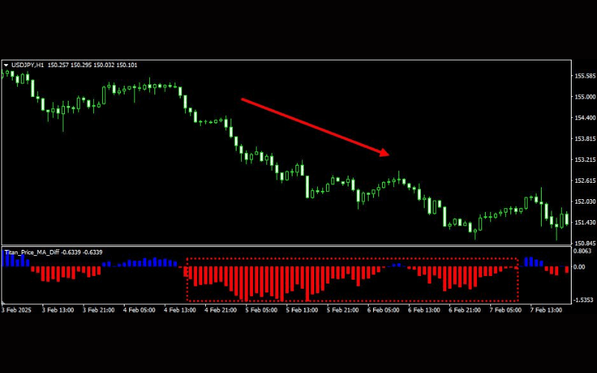
Task: Click the tail start of red trend arrow
Action: click(242, 98)
